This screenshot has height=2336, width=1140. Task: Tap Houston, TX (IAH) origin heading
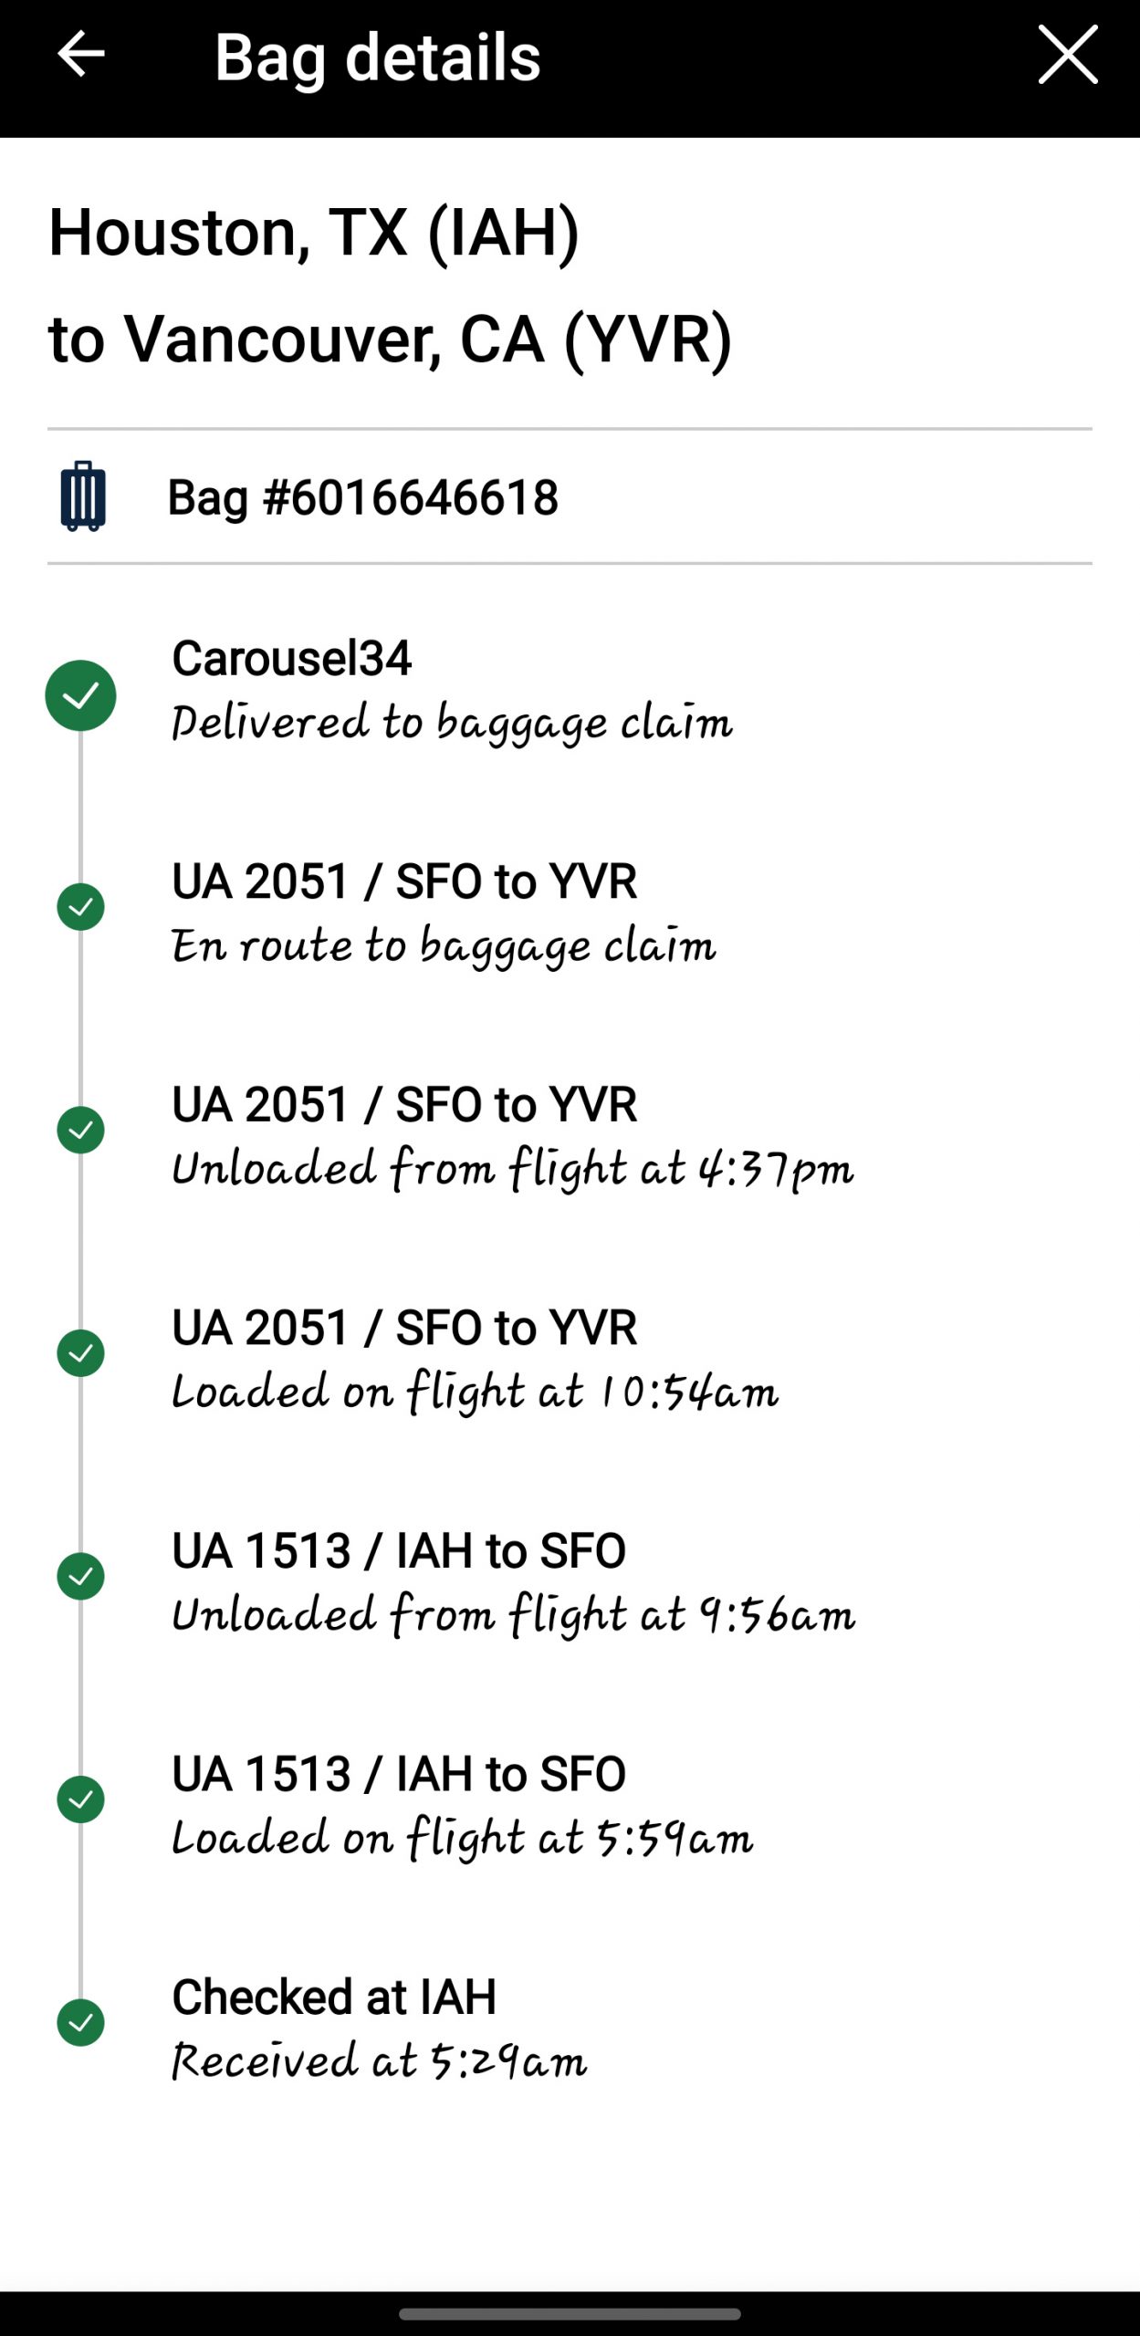314,232
